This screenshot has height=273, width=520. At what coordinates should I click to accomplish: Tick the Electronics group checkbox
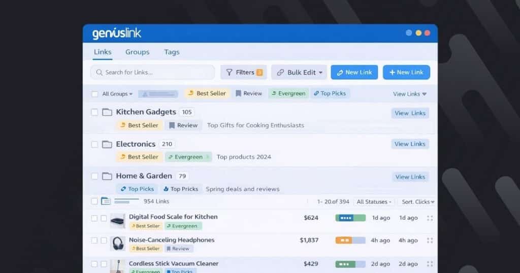click(94, 144)
